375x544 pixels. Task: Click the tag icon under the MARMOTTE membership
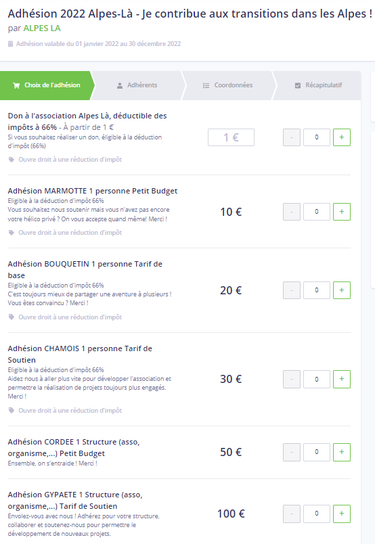pyautogui.click(x=12, y=233)
